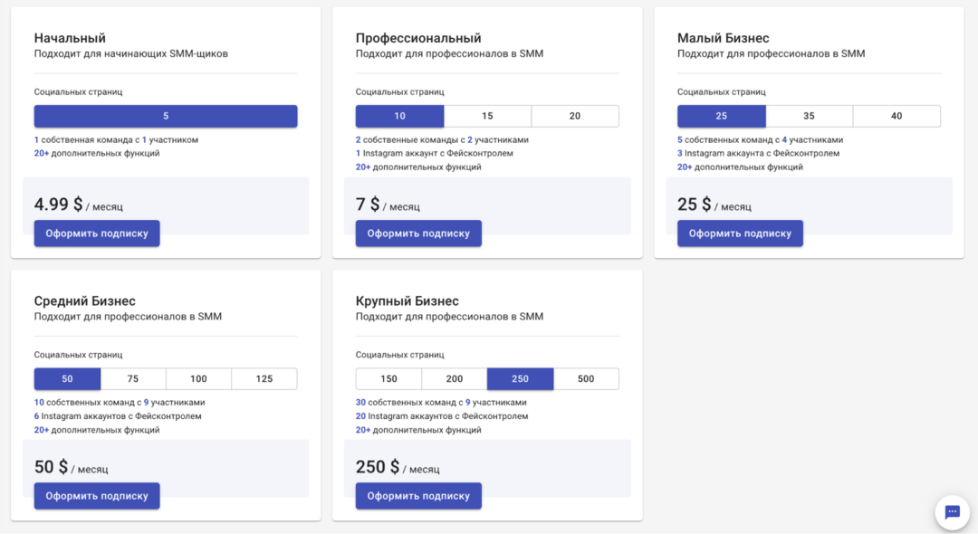The width and height of the screenshot is (978, 534).
Task: Subscribe to the Средний Бизнес plan
Action: tap(97, 496)
